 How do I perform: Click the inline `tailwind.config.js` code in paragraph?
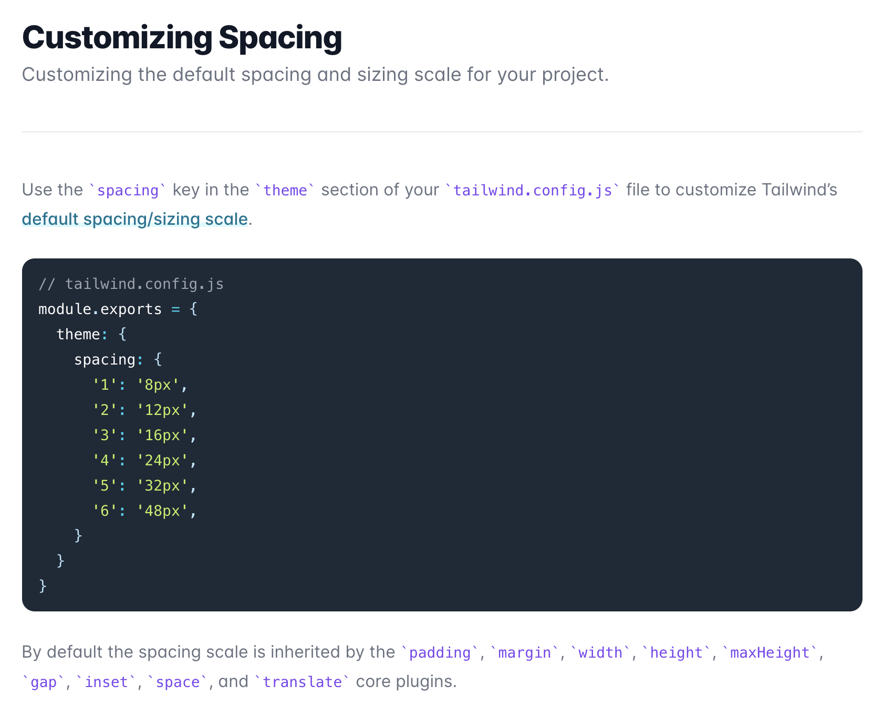click(532, 190)
